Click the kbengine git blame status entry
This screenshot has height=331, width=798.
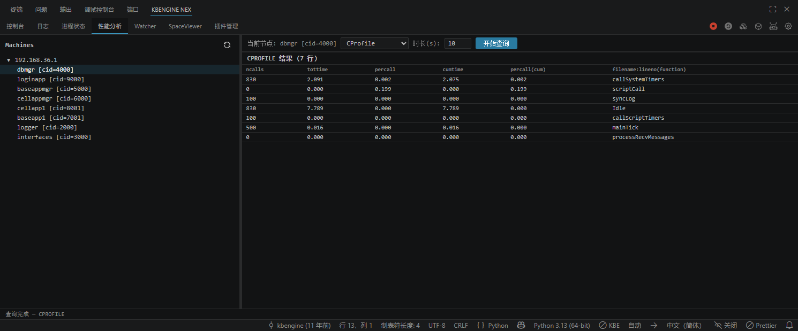tap(299, 325)
